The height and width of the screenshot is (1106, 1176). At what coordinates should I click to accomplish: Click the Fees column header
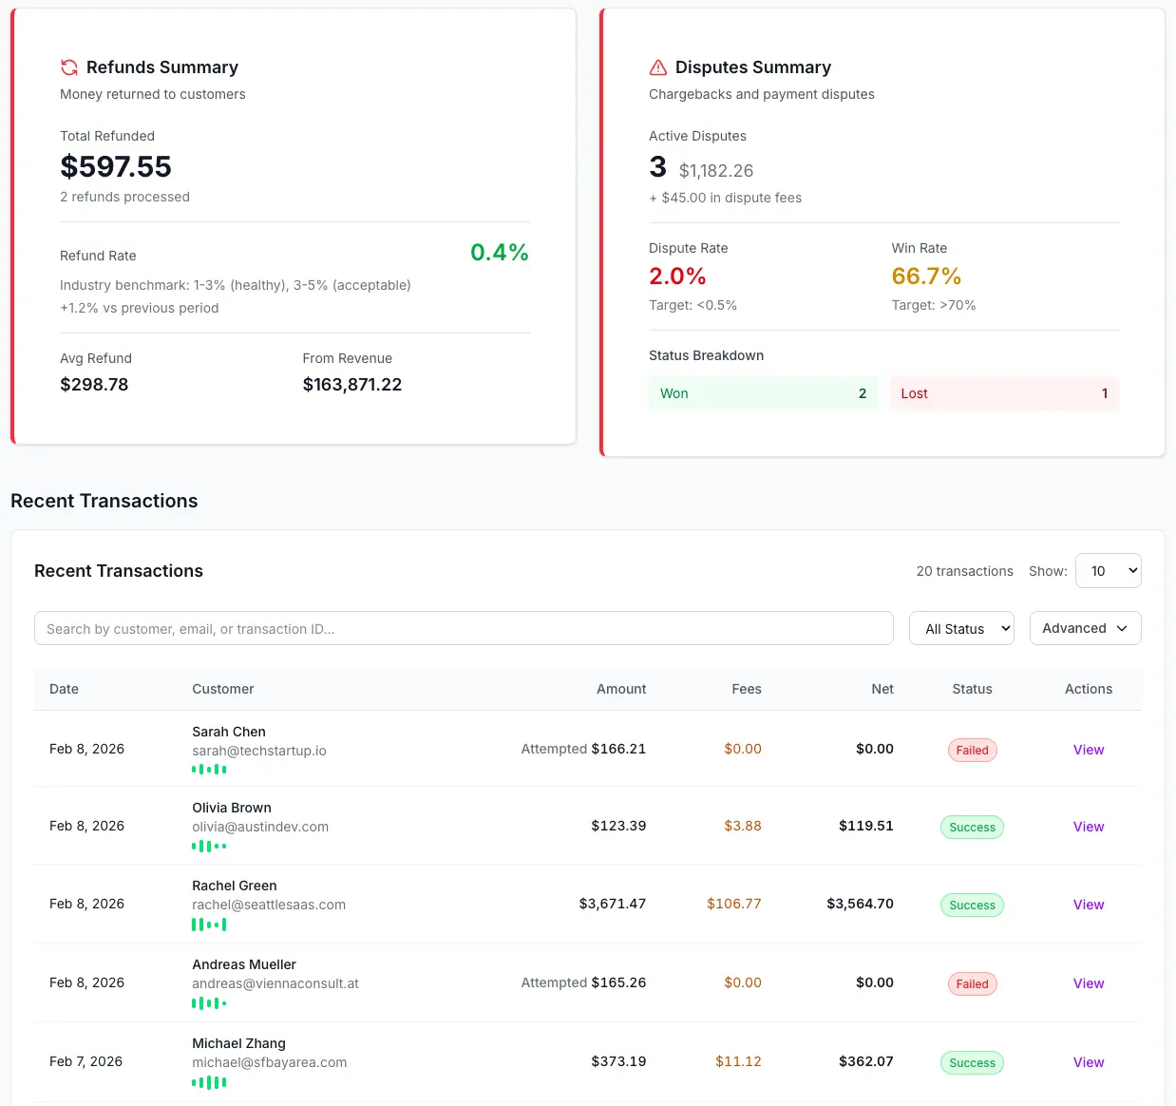click(x=747, y=689)
